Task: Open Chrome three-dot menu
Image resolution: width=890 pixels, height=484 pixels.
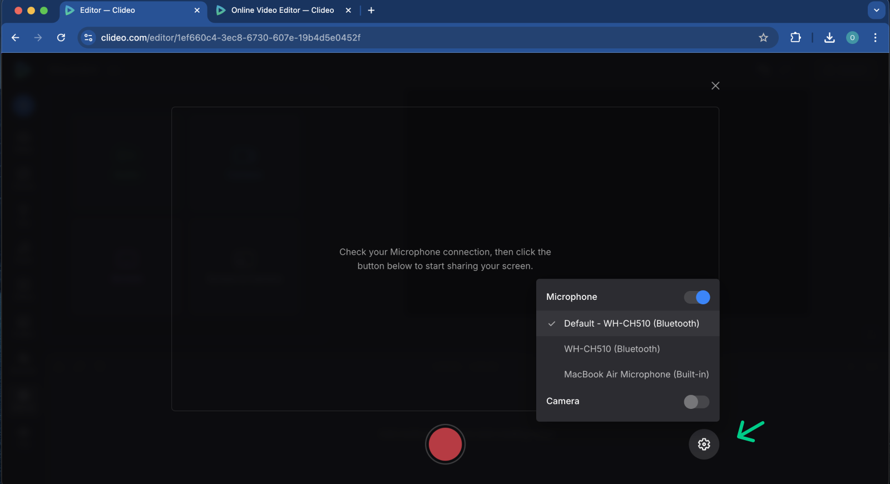Action: 876,38
